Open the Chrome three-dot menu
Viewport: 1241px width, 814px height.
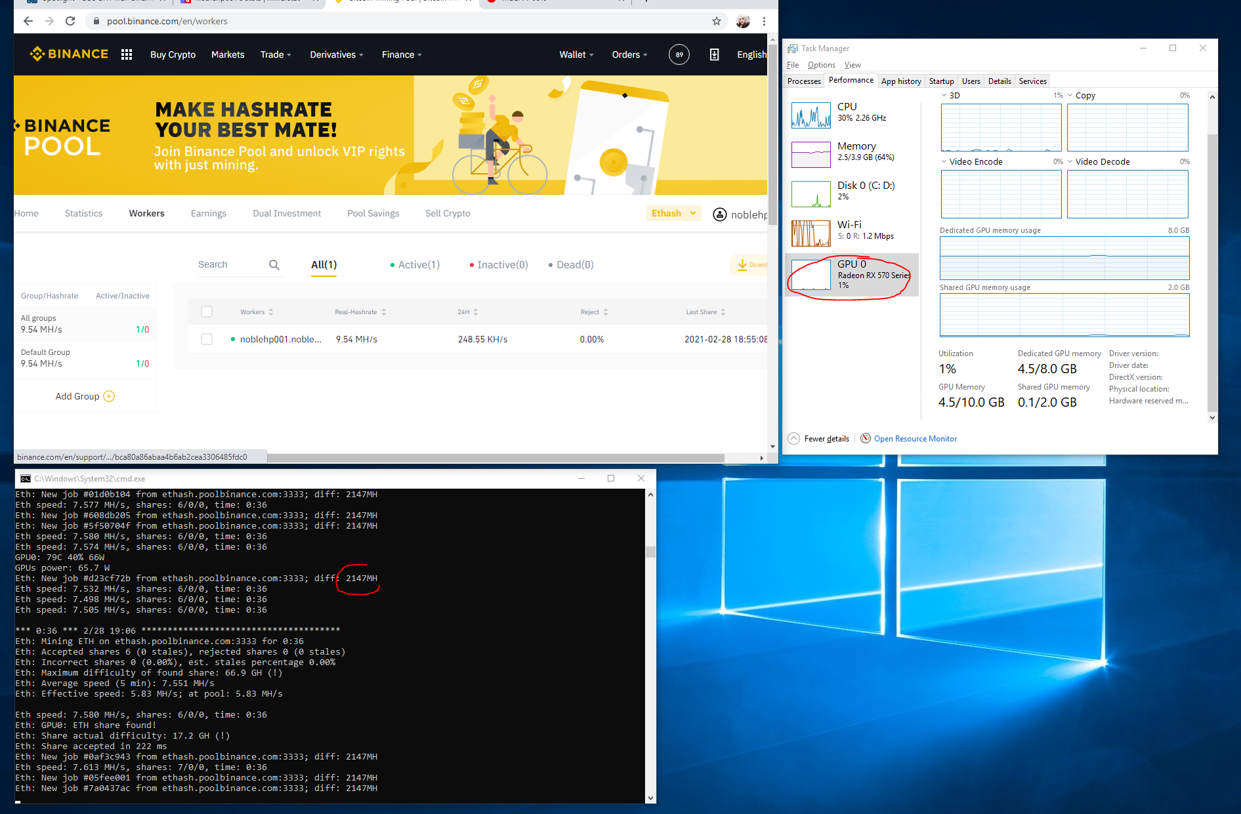coord(764,21)
